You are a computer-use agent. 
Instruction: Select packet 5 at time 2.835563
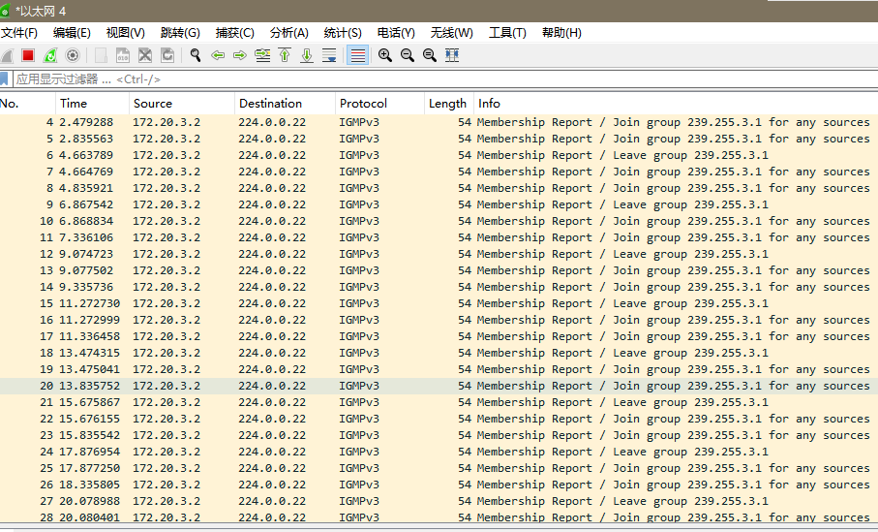click(x=439, y=139)
